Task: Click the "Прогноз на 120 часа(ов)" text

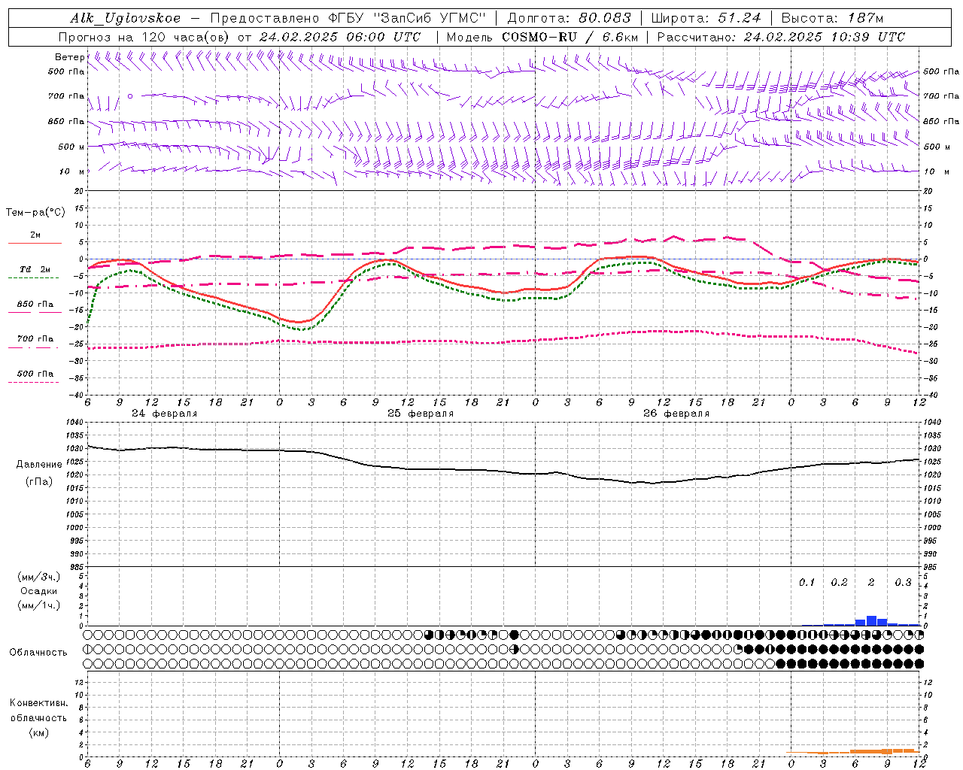Action: pos(144,37)
